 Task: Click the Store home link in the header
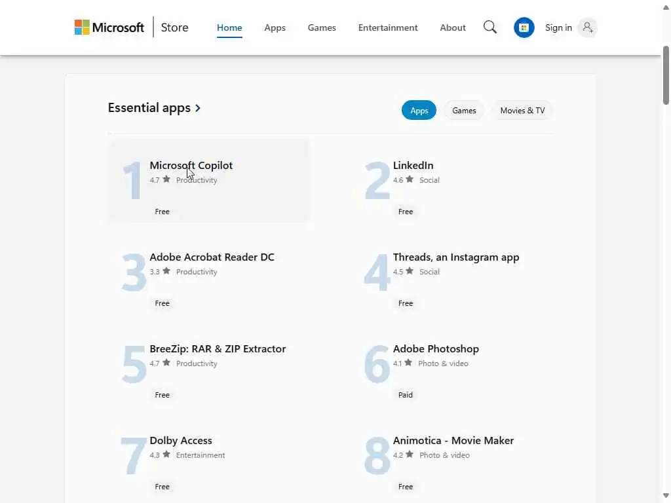tap(174, 28)
